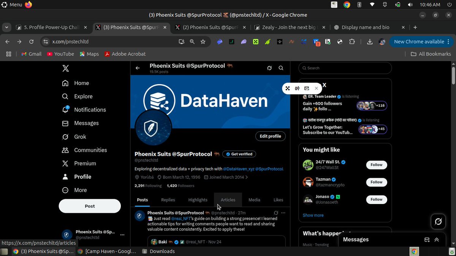Open the 'Let's Grow Together' space
This screenshot has width=456, height=256.
click(345, 127)
